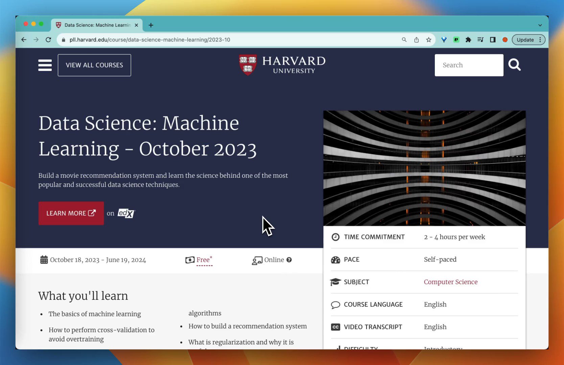This screenshot has height=365, width=564.
Task: Click the gauge icon next to Pace
Action: coord(335,260)
